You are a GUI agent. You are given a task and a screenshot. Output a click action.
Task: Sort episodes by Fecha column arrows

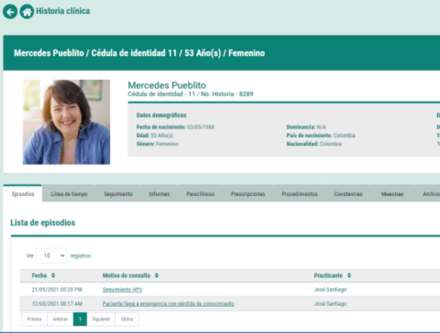(x=53, y=276)
